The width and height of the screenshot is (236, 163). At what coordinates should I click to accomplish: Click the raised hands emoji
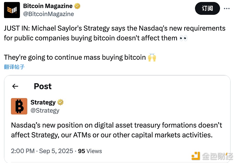(152, 57)
